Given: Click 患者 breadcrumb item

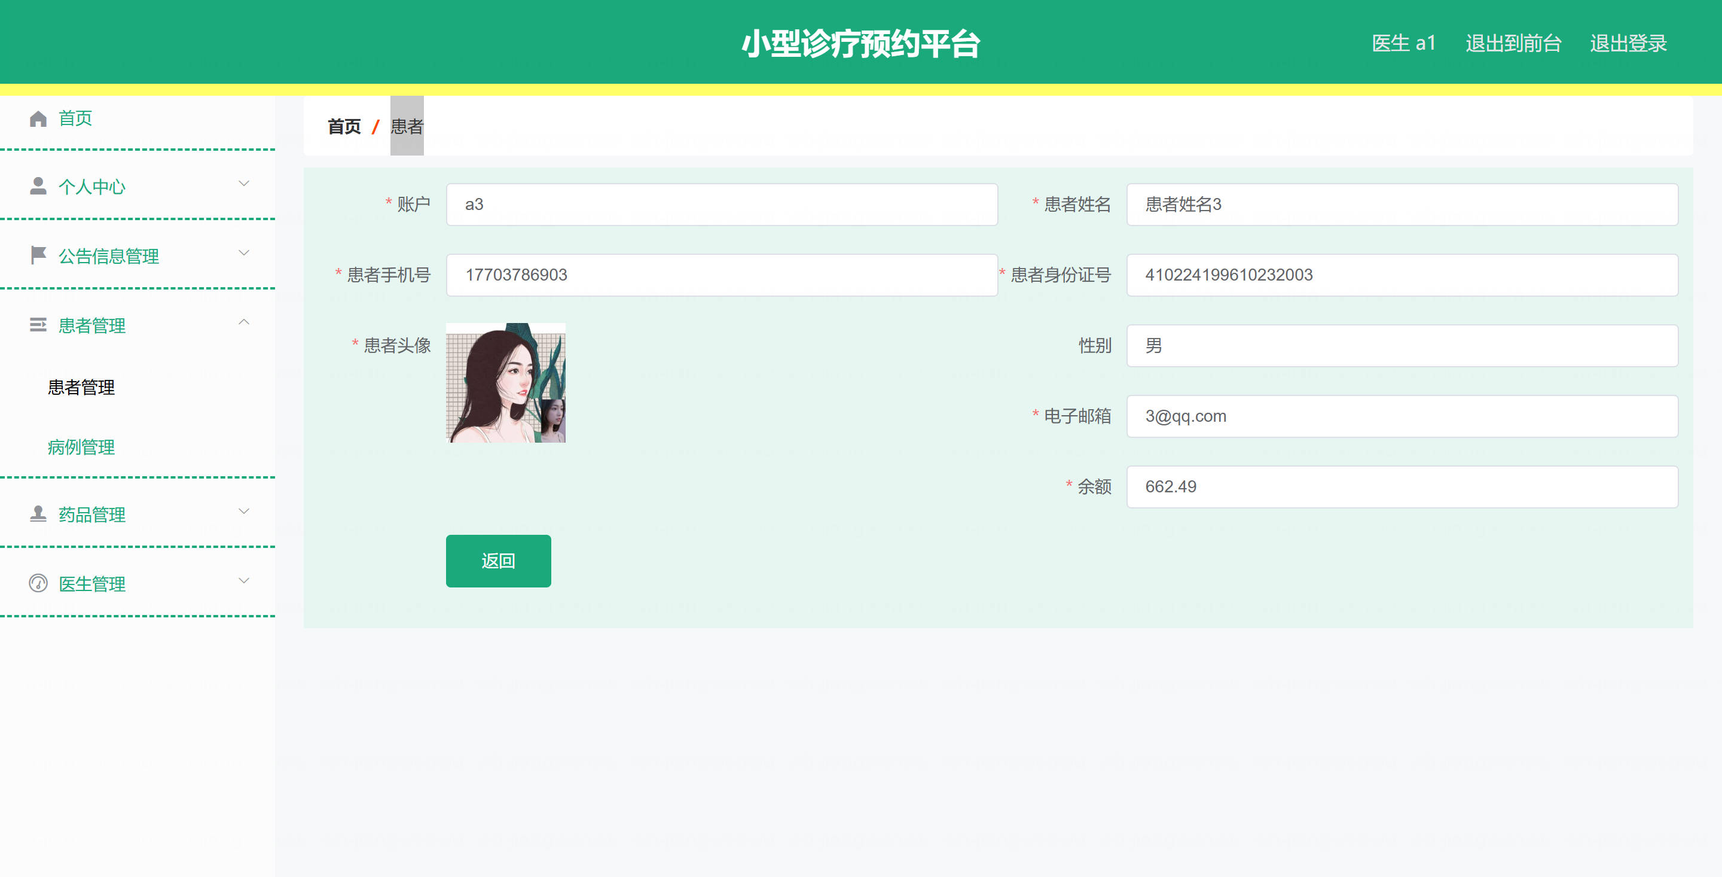Looking at the screenshot, I should [407, 126].
